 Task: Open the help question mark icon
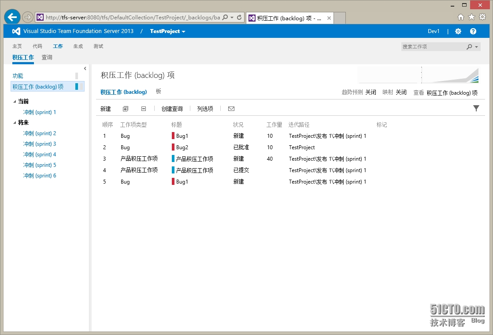(473, 31)
